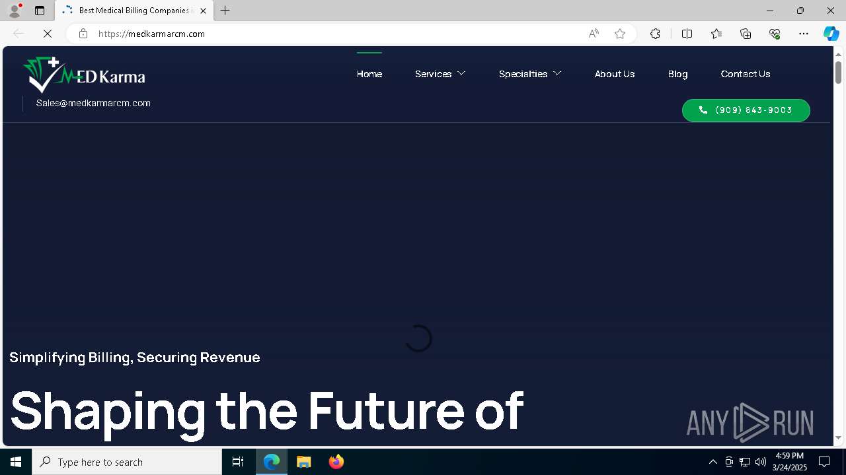Open the Edge profile icon
The image size is (846, 475).
[x=15, y=11]
